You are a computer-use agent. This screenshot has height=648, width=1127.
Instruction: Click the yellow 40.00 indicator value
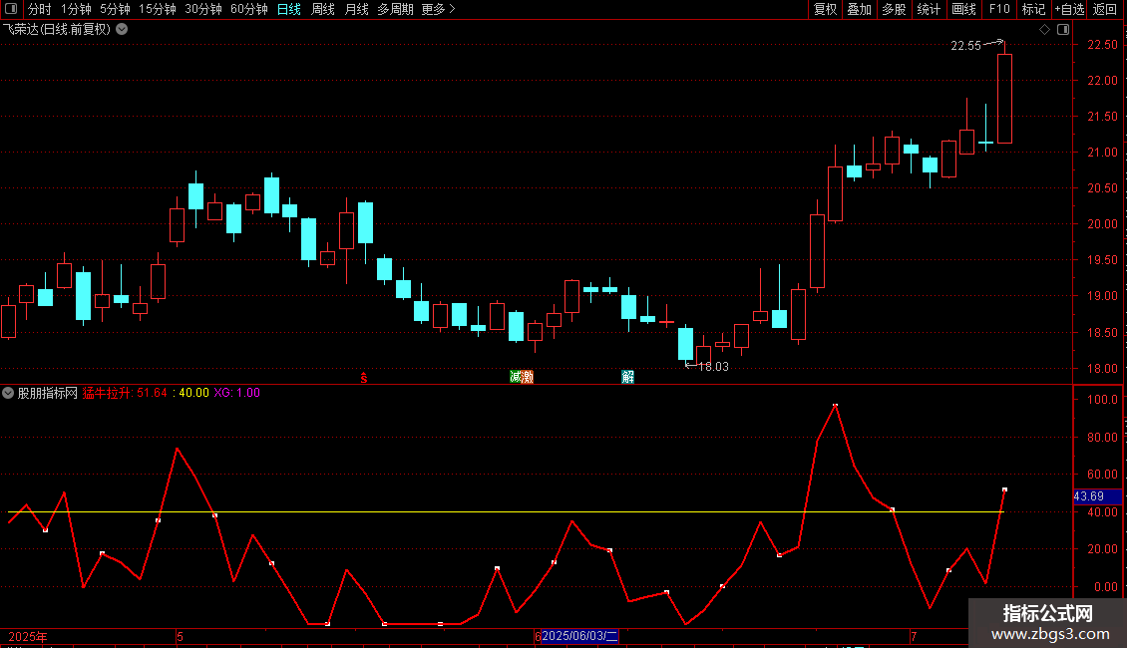tap(193, 393)
